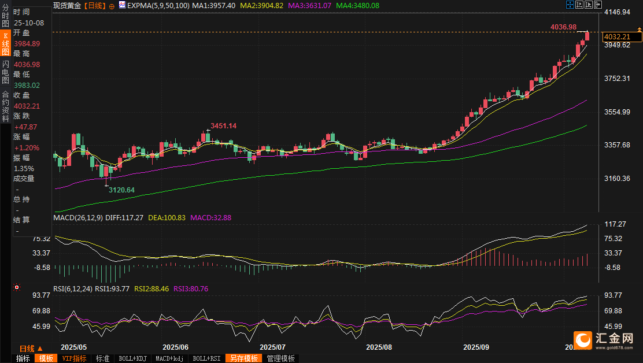Expand the 日线 period selector at bottom left
The height and width of the screenshot is (363, 643).
(31, 349)
